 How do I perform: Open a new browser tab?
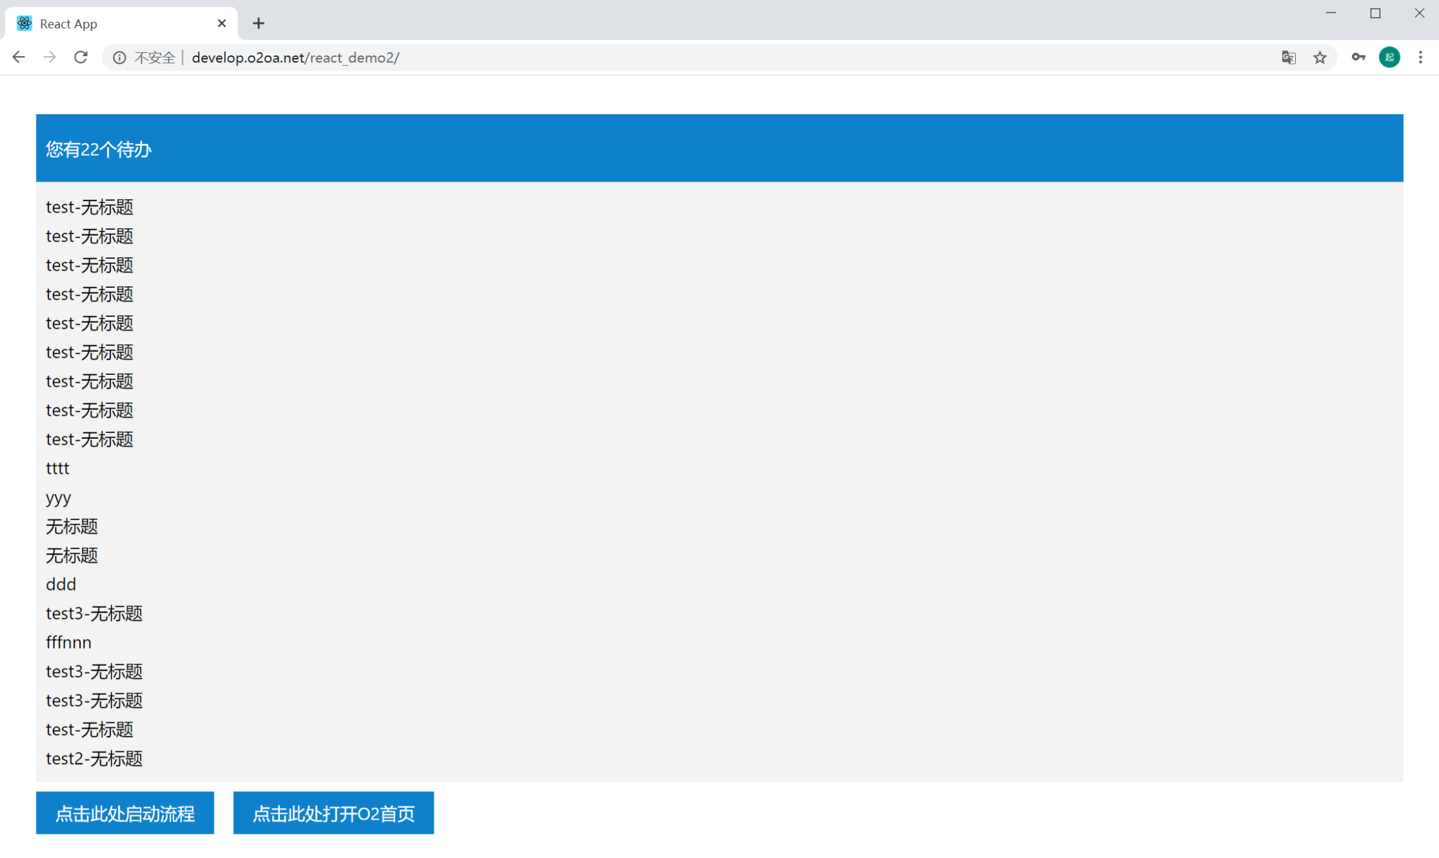pyautogui.click(x=258, y=24)
